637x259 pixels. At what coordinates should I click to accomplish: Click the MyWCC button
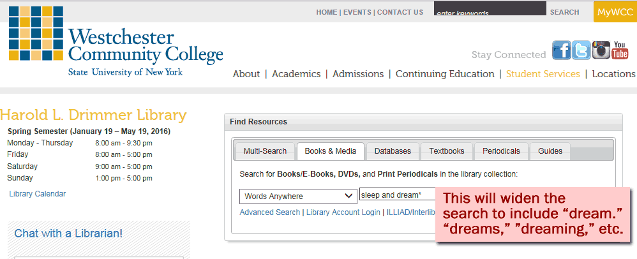point(615,12)
